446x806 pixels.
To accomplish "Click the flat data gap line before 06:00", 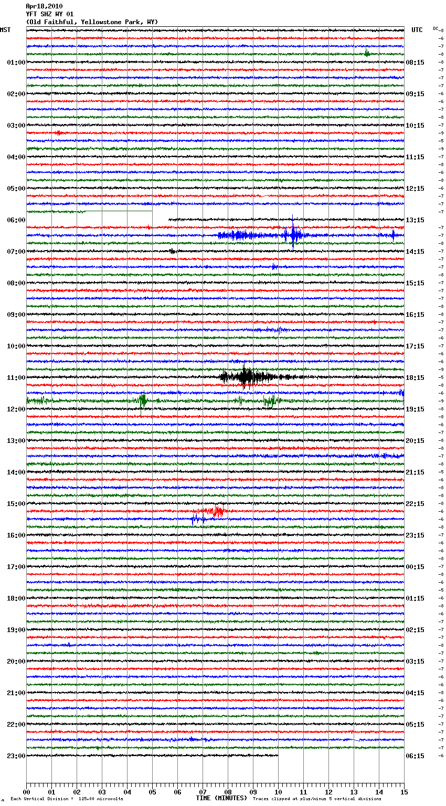I will [x=119, y=211].
